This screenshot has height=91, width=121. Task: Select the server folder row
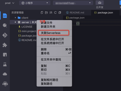pyautogui.click(x=23, y=22)
